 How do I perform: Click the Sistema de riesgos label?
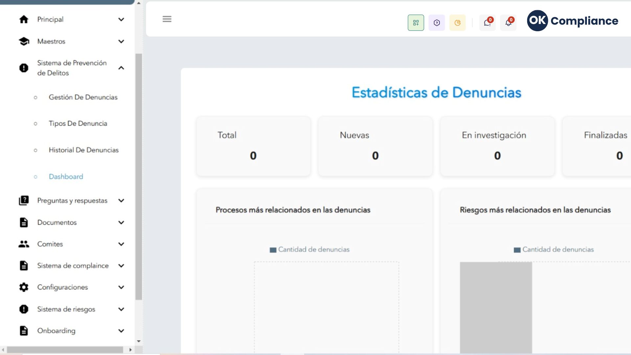pos(66,309)
